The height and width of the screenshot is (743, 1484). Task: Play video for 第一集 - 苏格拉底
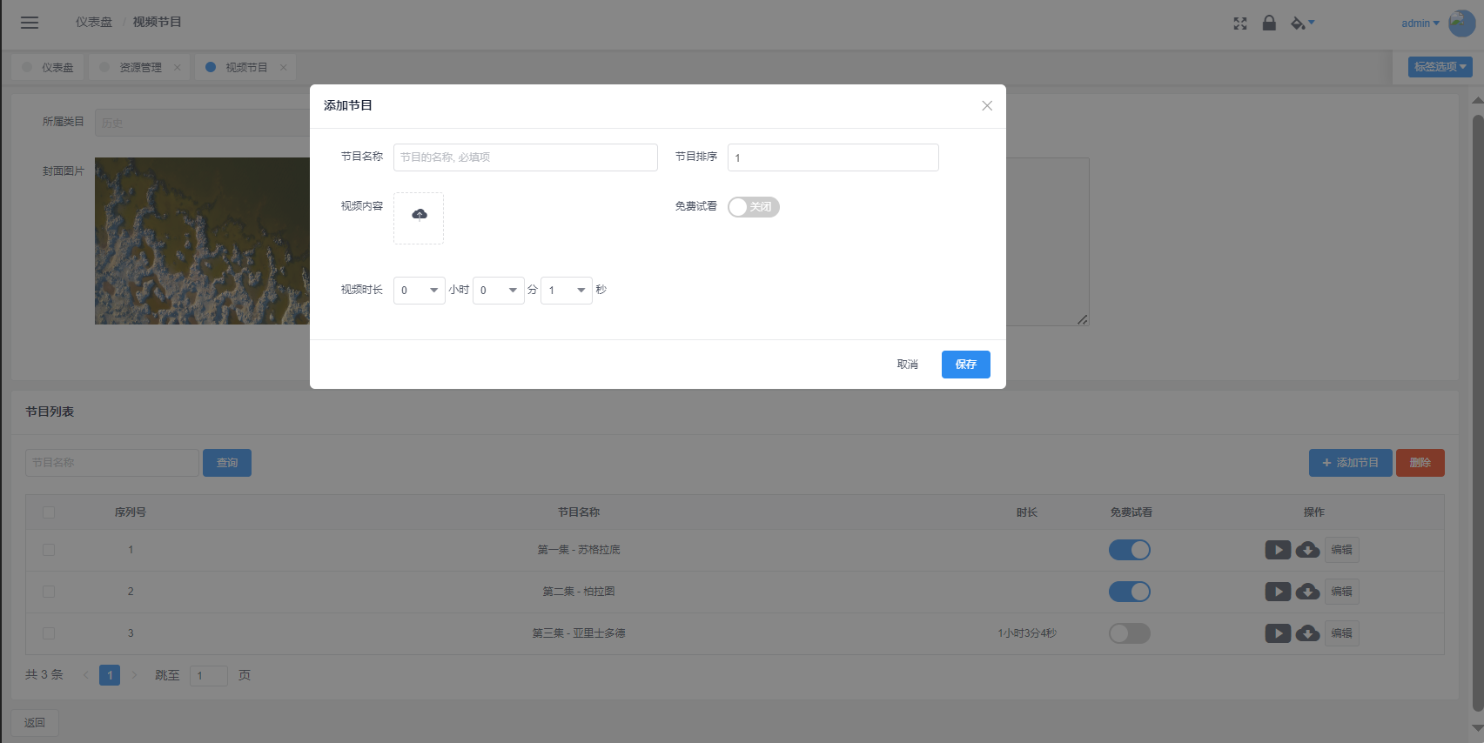(1278, 550)
